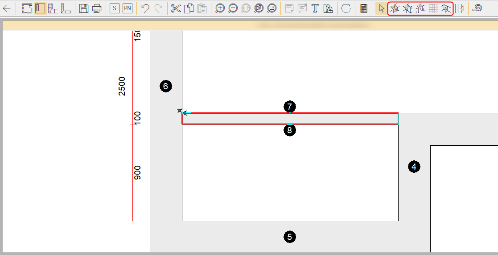498x255 pixels.
Task: Click the S button in toolbar
Action: (x=114, y=8)
